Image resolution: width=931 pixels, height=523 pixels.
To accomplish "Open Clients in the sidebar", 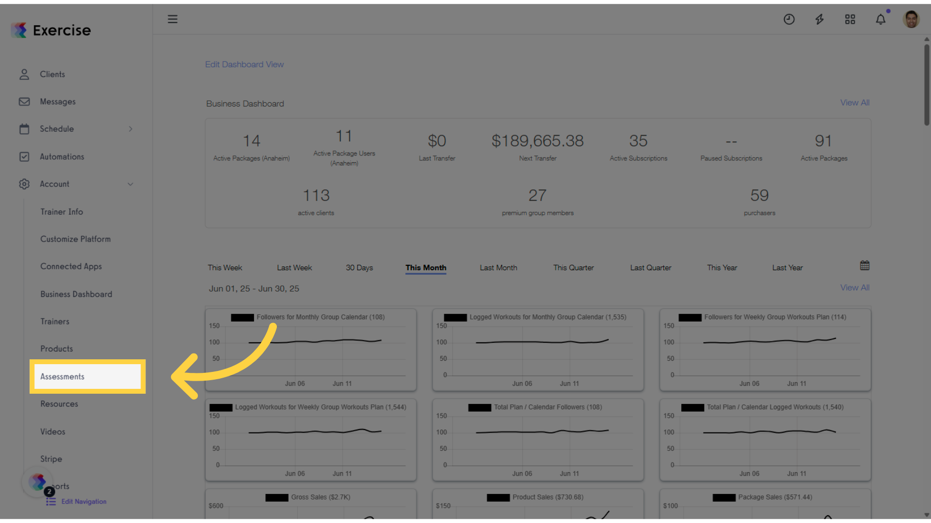I will pyautogui.click(x=52, y=74).
